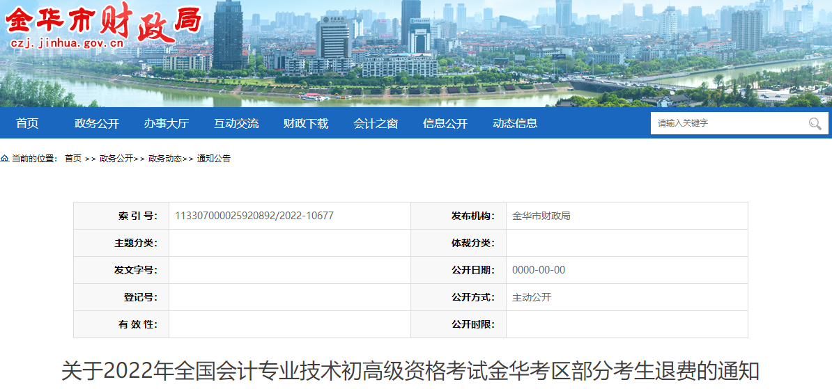The height and width of the screenshot is (389, 832).
Task: Open the 首页 navigation menu item
Action: pyautogui.click(x=27, y=123)
